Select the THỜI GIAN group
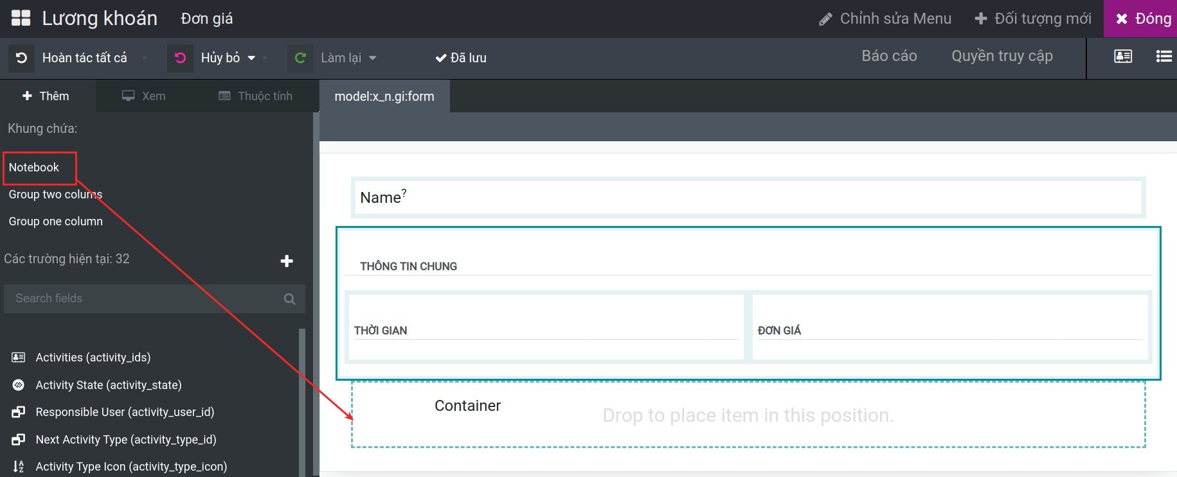 click(x=545, y=327)
